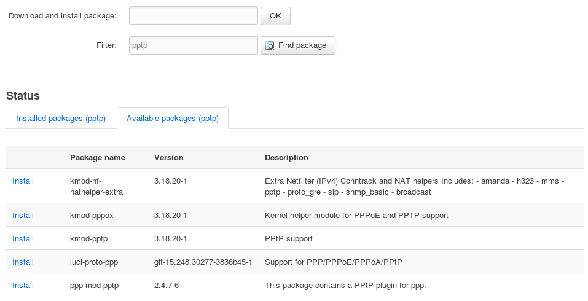The width and height of the screenshot is (588, 301).
Task: Install the kmod-pppox package
Action: 23,216
